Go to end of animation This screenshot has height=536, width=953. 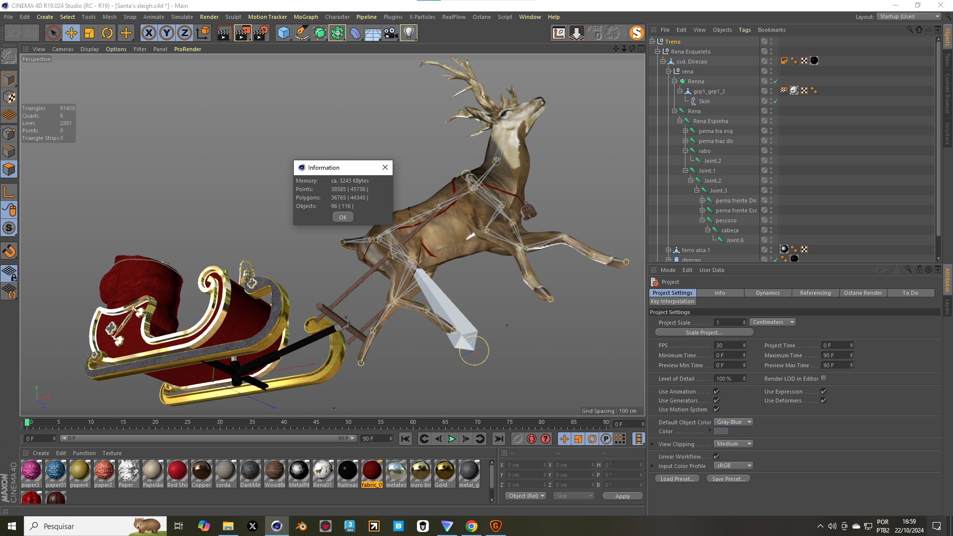tap(499, 439)
